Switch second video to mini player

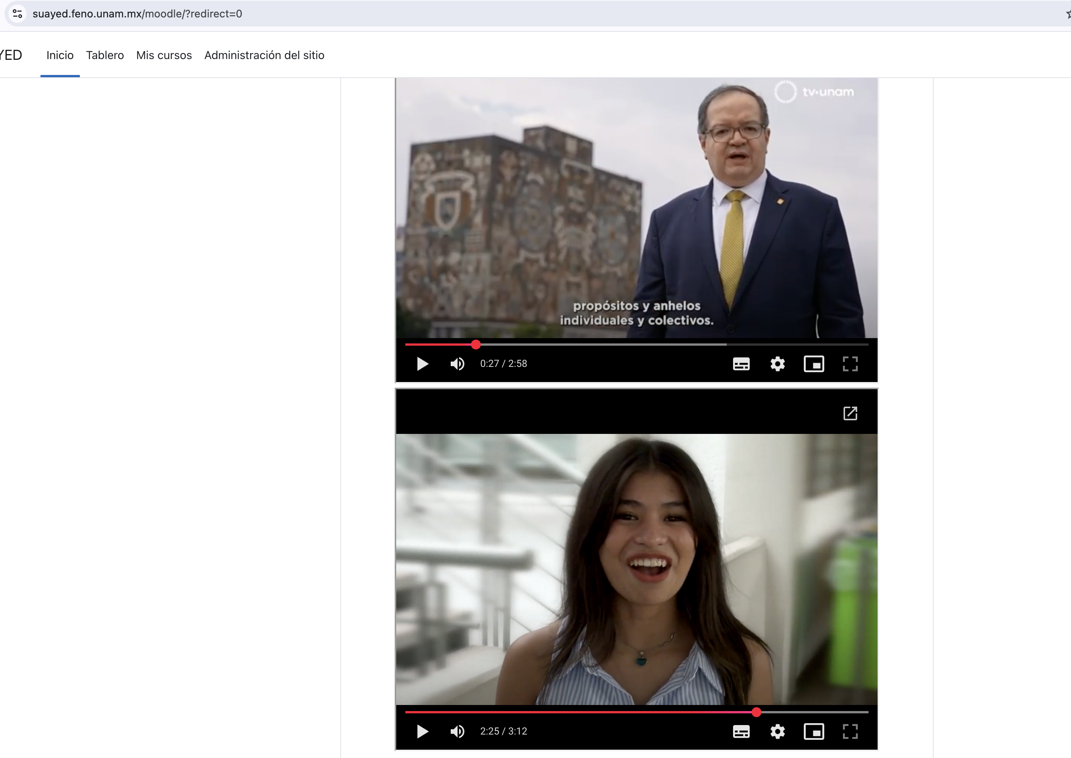814,731
